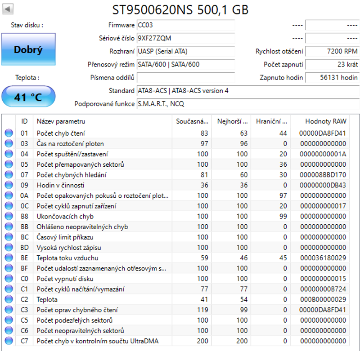This screenshot has height=351, width=360.
Task: Click the status orb for Počet vypnutí disku
Action: click(9, 279)
